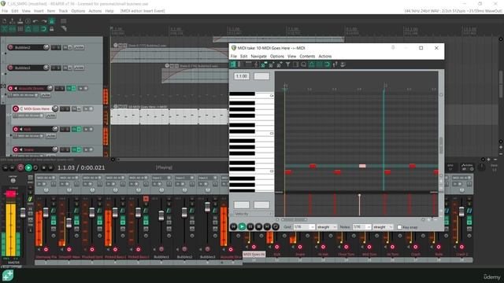Open Actions menu in MIDI editor
504x283 pixels.
tap(325, 56)
